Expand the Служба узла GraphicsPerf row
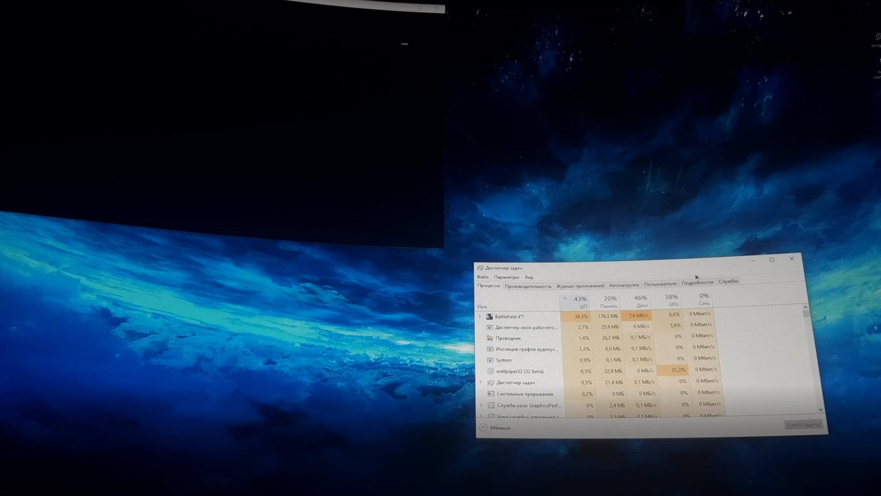The image size is (881, 496). pyautogui.click(x=481, y=406)
